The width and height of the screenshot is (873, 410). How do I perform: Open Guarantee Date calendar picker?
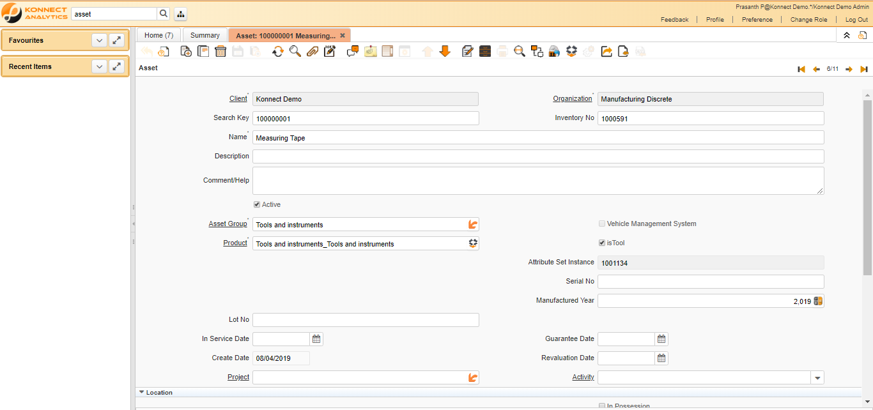tap(661, 339)
